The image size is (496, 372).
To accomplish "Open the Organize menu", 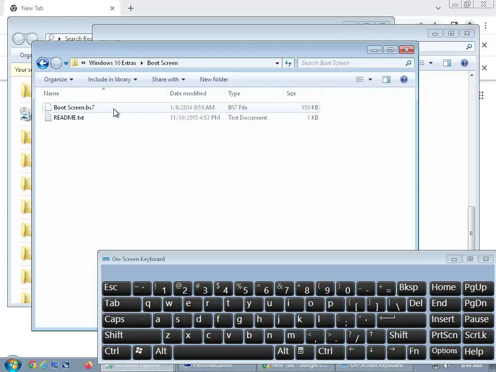I will [x=59, y=79].
